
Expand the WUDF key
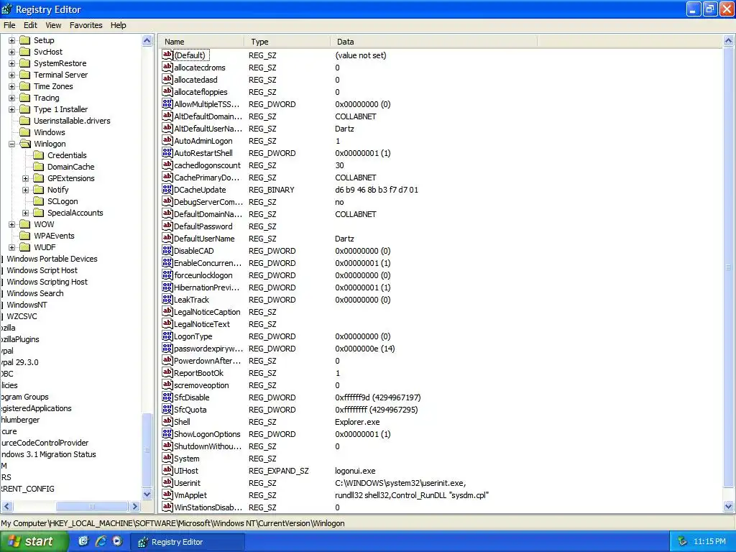click(11, 247)
